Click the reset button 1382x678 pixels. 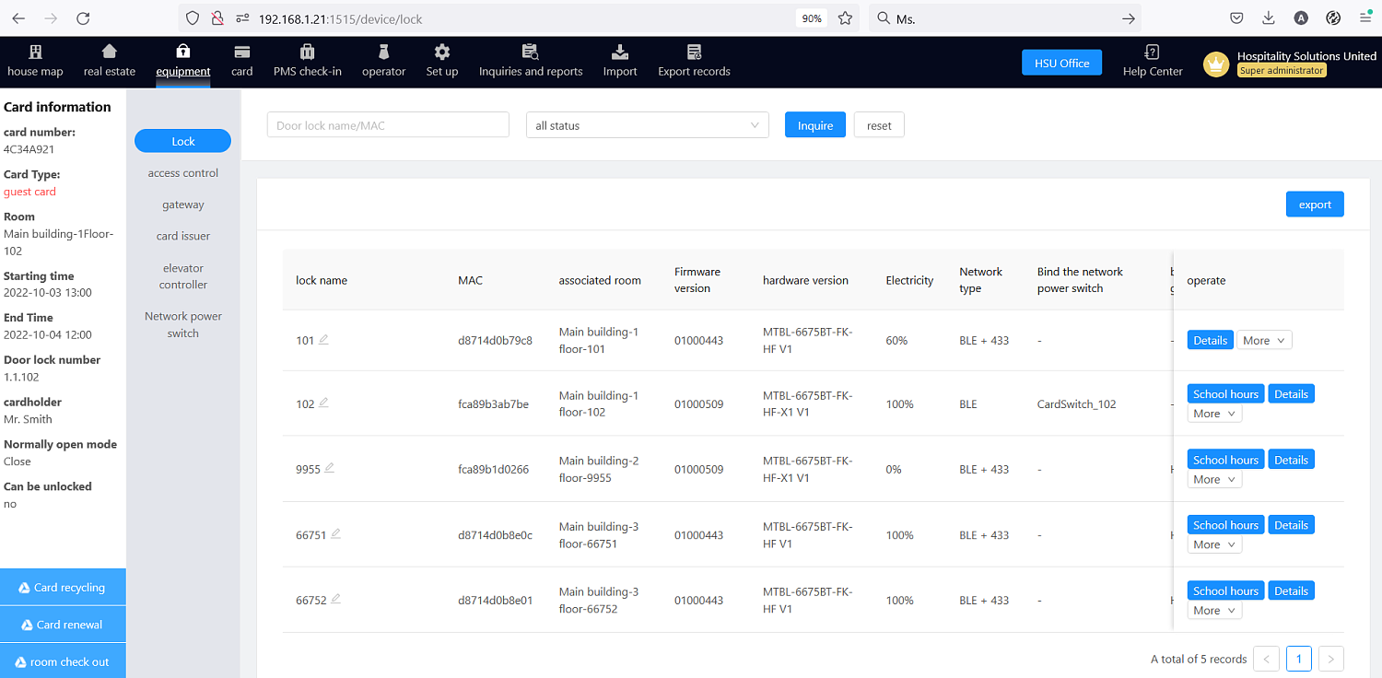point(879,125)
